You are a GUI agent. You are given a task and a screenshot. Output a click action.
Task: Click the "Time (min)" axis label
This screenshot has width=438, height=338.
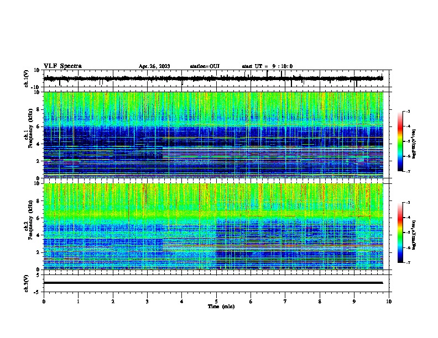[221, 307]
